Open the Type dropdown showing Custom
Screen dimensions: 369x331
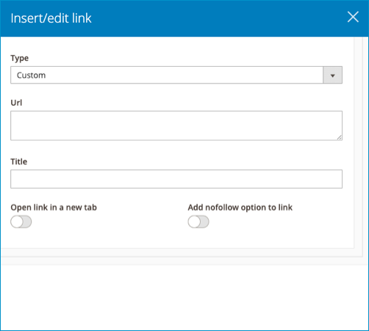[x=176, y=75]
